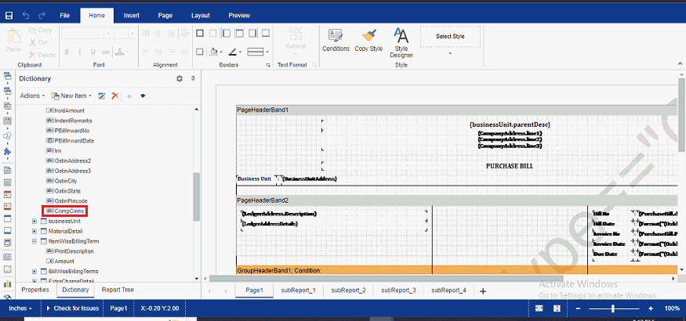Add a new page with plus button
This screenshot has height=321, width=686.
click(483, 291)
